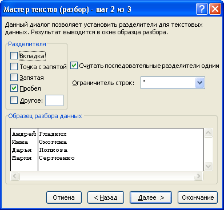Screen dimensions: 224x210
Task: Uncheck the Пробел delimiter
Action: coord(14,88)
